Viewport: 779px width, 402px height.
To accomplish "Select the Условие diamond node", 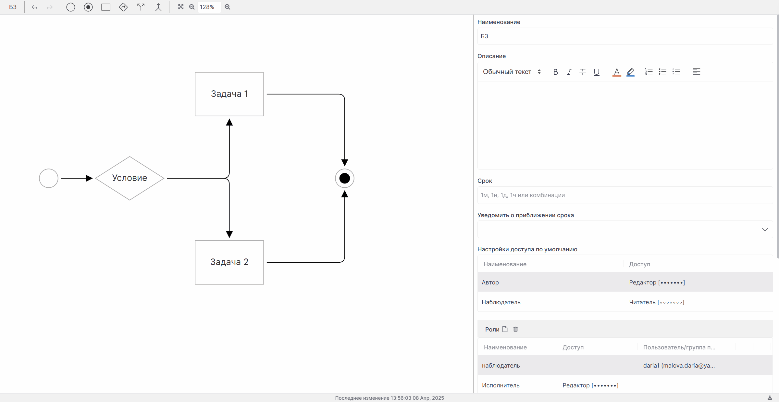I will point(130,178).
